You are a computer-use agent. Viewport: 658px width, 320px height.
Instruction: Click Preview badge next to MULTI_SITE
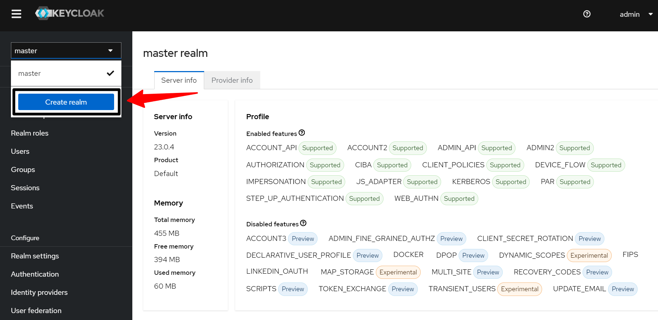tap(488, 272)
